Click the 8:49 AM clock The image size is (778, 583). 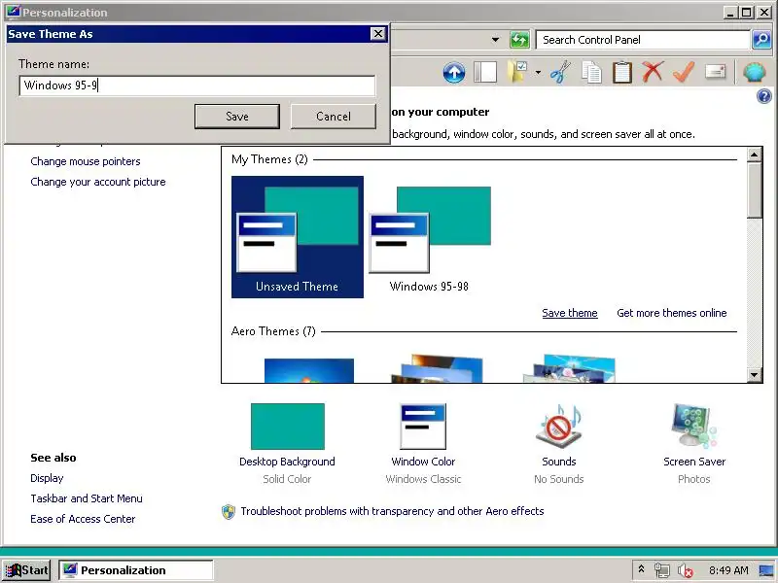point(728,570)
